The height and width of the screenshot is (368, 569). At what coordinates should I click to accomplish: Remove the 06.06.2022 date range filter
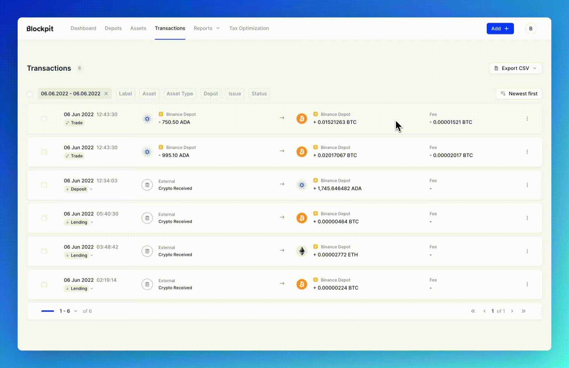(x=106, y=93)
